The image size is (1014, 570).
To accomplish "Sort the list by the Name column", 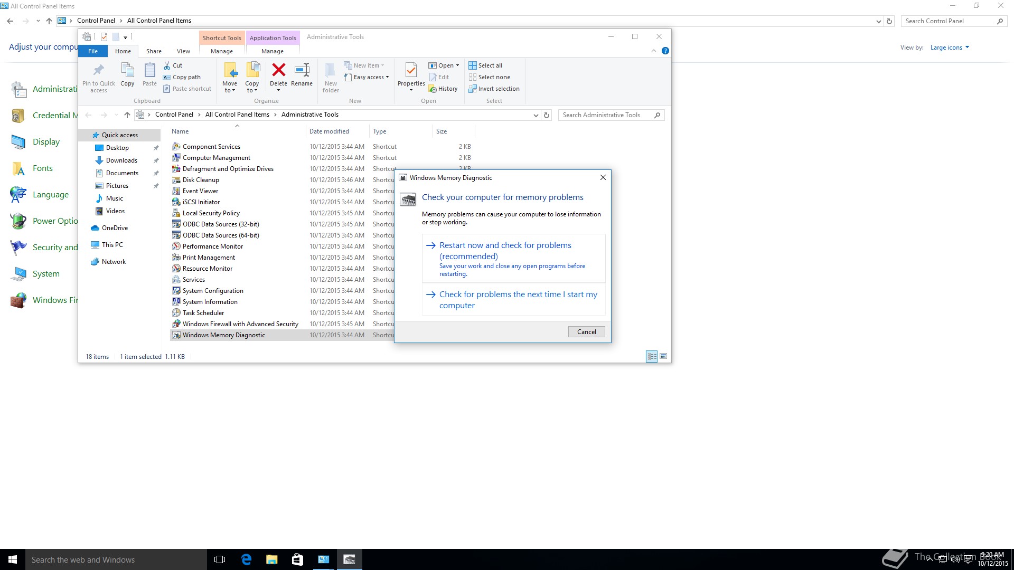I will click(x=237, y=131).
